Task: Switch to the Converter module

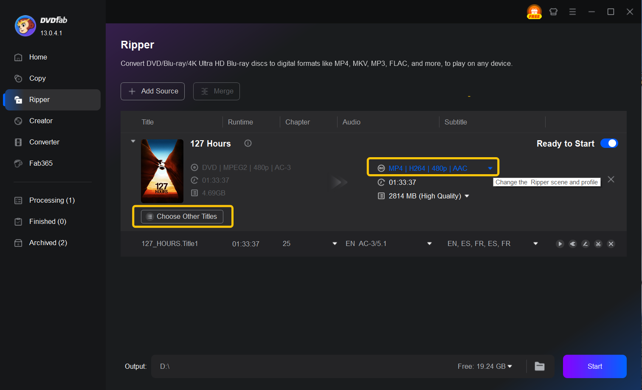Action: click(x=44, y=142)
